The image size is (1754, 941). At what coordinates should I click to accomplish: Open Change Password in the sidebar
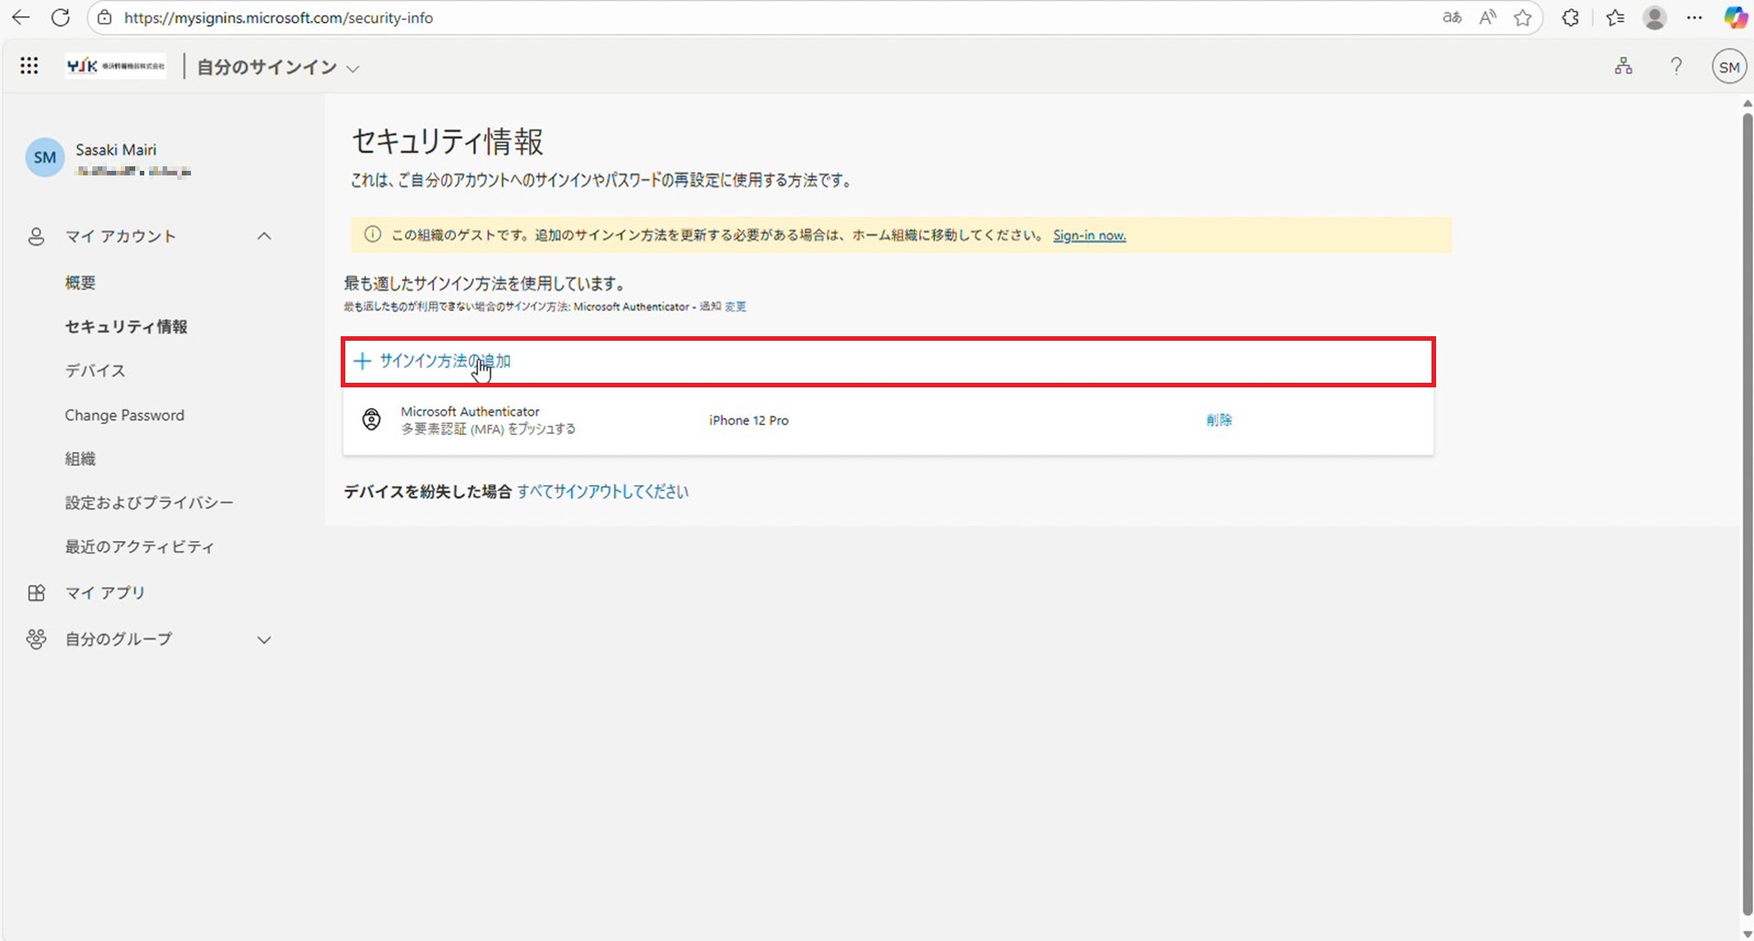click(x=124, y=415)
